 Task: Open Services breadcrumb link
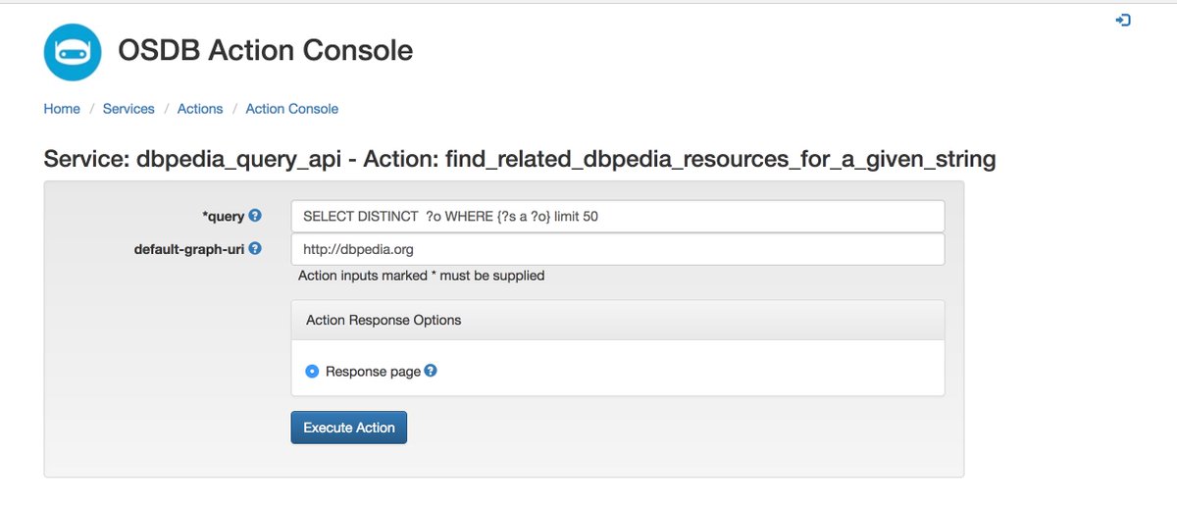[x=128, y=109]
